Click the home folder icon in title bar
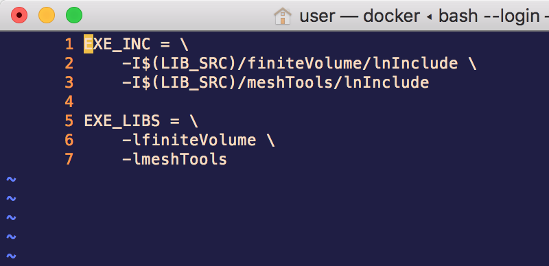This screenshot has height=266, width=549. point(283,16)
